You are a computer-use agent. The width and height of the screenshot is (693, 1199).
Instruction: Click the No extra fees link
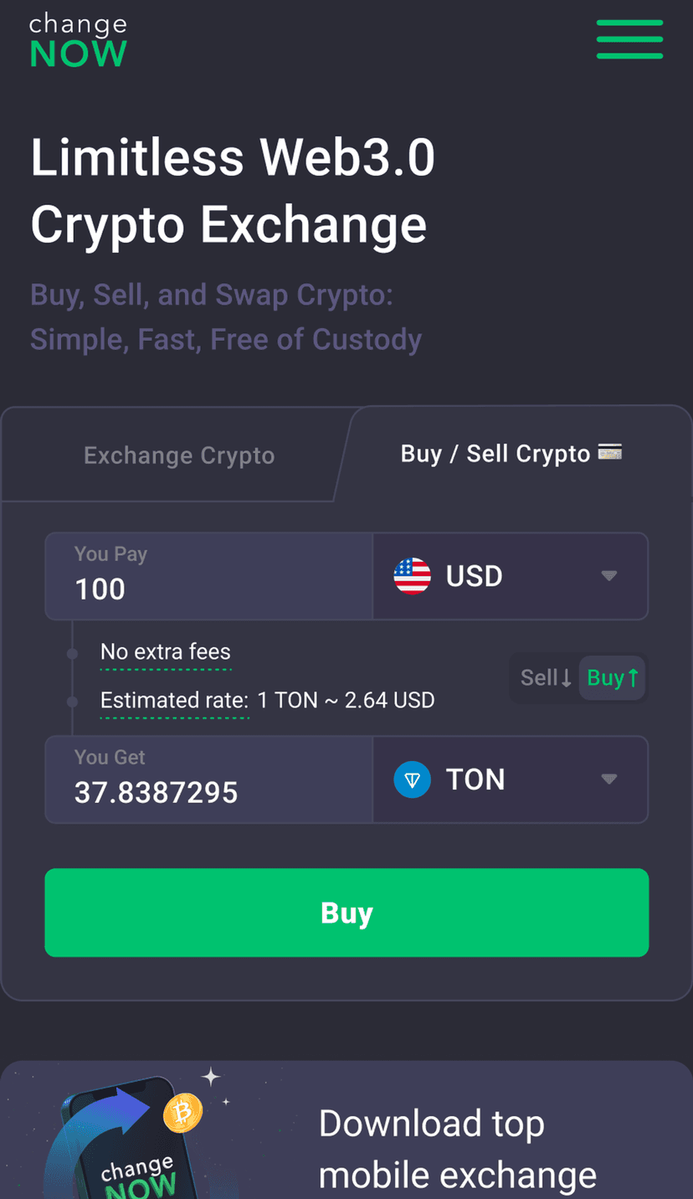166,652
